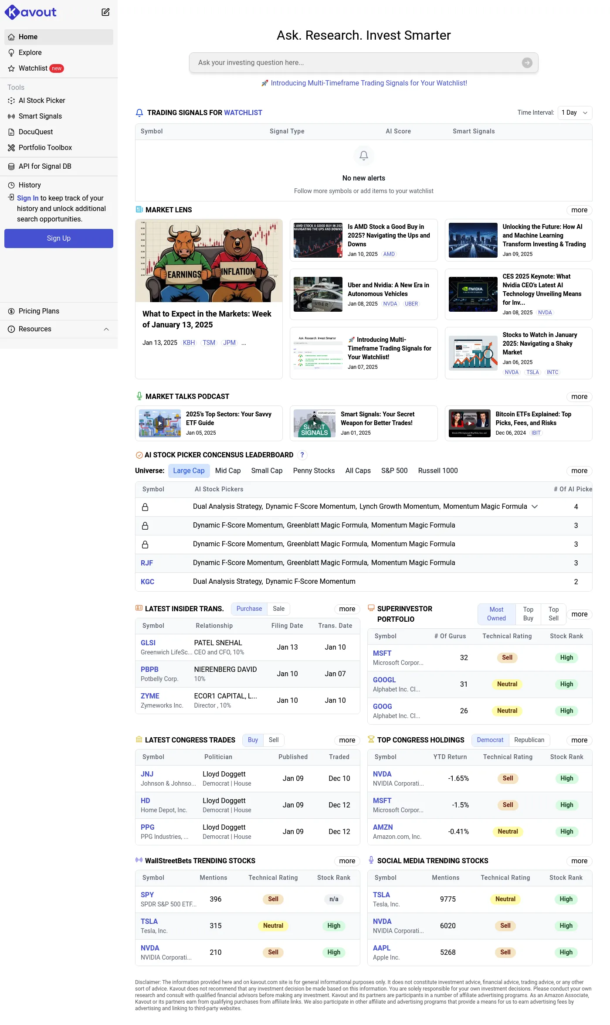Screen dimensions: 610x1025
Task: Click the Smart Signals broadcast icon
Action: click(11, 116)
